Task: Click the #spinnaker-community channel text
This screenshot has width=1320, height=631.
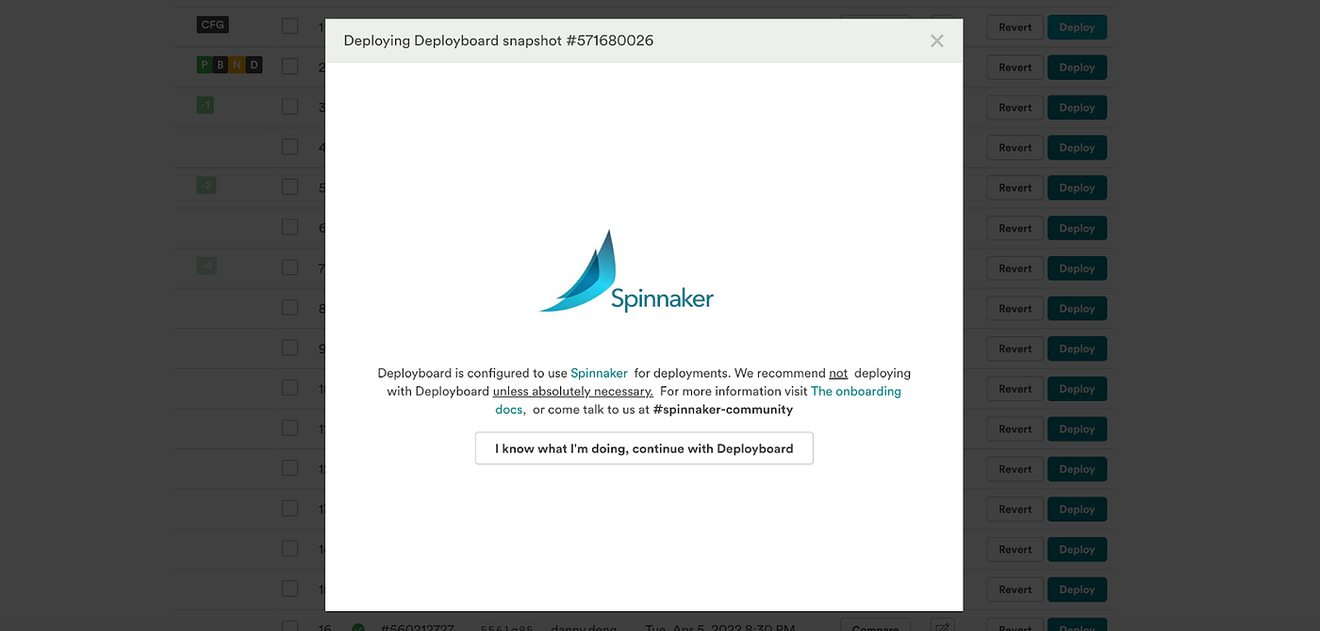Action: tap(722, 410)
